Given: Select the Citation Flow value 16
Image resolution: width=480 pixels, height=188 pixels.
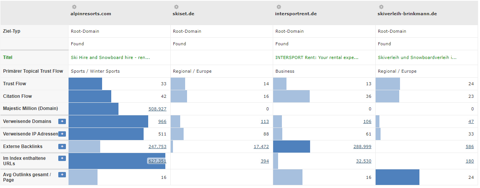Looking at the screenshot, I should coord(266,96).
